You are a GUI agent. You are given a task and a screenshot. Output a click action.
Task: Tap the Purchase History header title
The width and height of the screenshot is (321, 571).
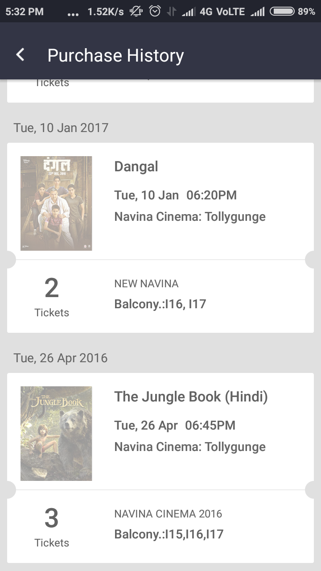tap(115, 55)
